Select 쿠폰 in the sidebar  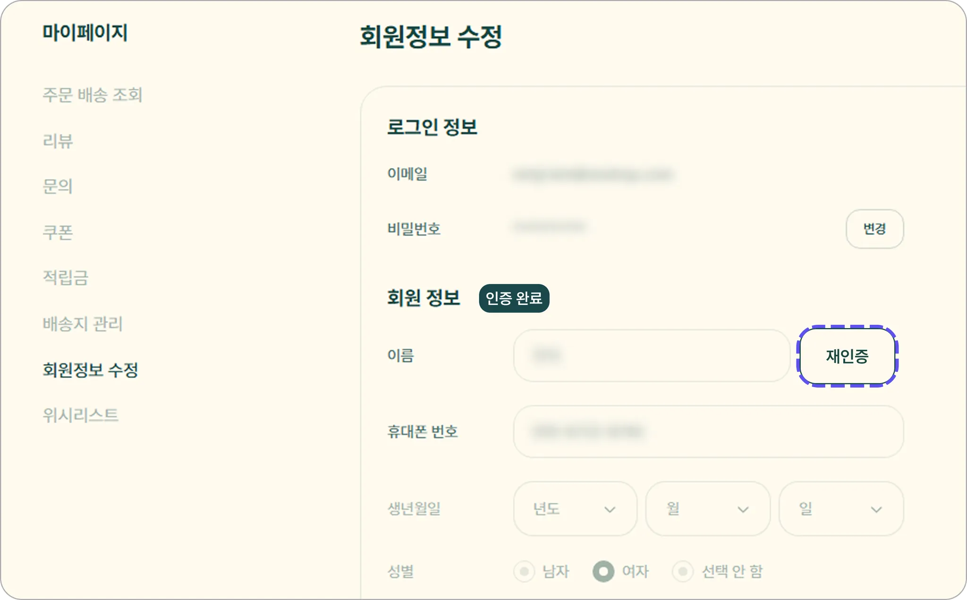pos(58,232)
